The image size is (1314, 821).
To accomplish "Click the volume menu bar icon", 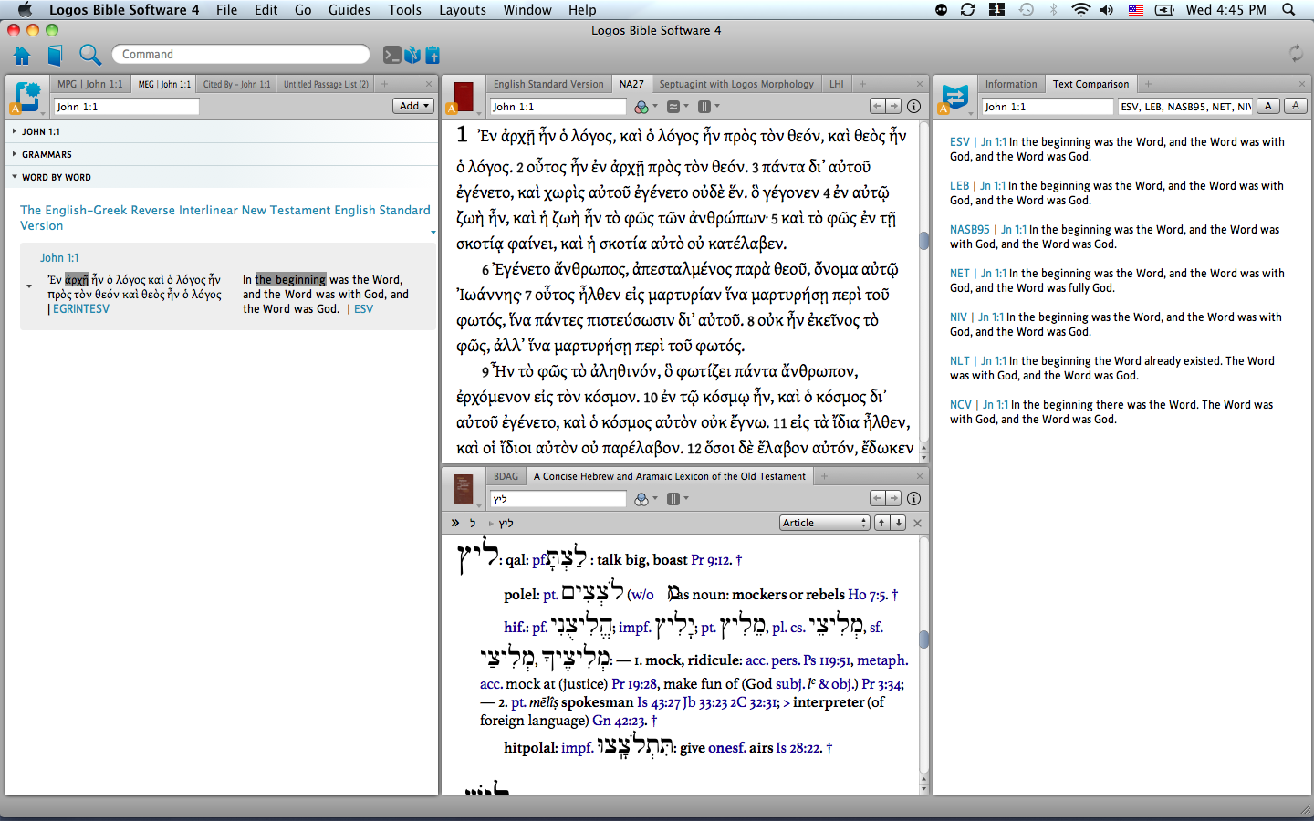I will pos(1107,10).
